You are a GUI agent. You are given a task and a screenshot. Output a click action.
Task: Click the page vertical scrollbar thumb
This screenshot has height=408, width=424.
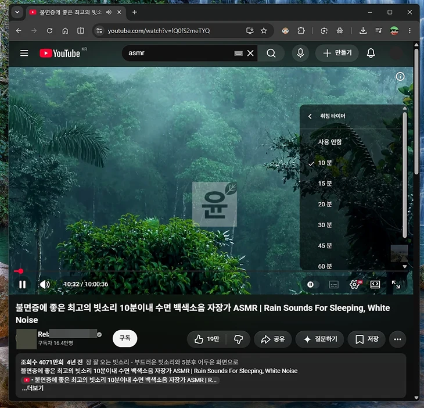click(416, 111)
